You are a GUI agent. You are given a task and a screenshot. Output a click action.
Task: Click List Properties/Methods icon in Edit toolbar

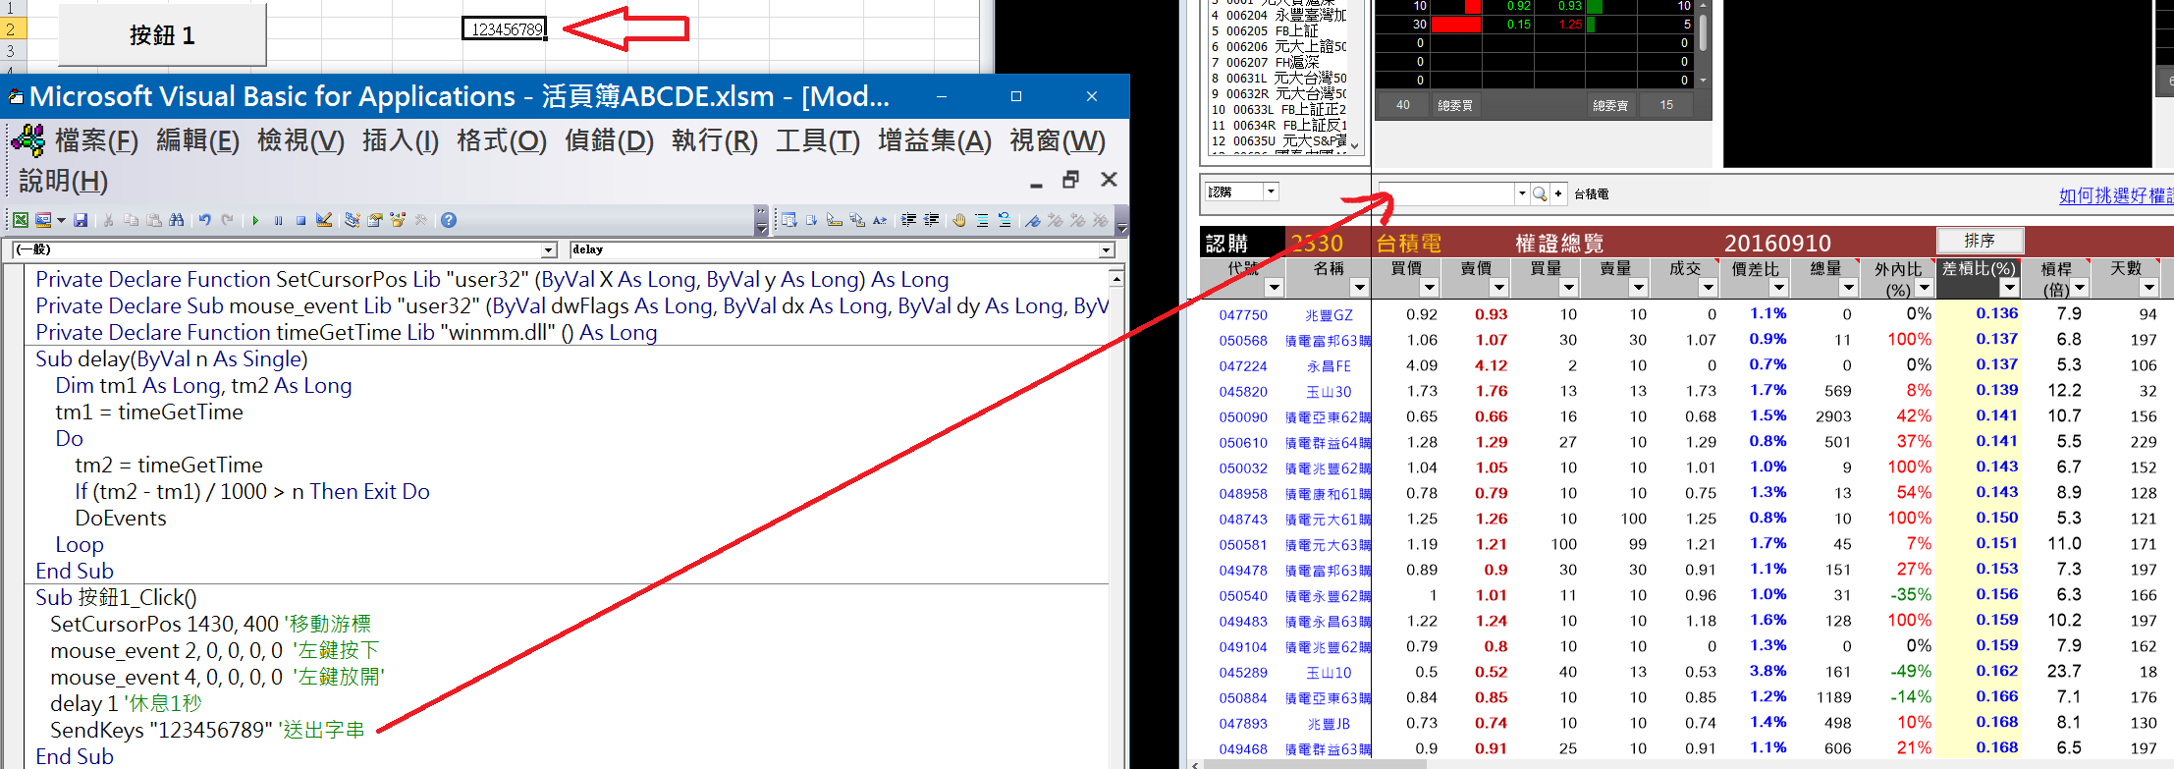[x=788, y=220]
